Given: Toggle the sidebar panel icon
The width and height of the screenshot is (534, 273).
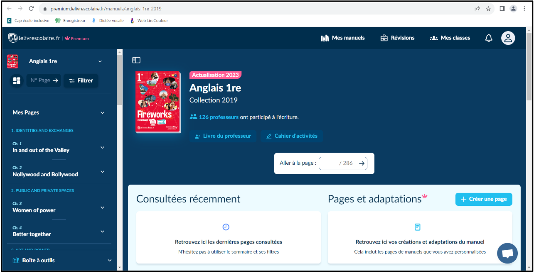Looking at the screenshot, I should [x=136, y=60].
